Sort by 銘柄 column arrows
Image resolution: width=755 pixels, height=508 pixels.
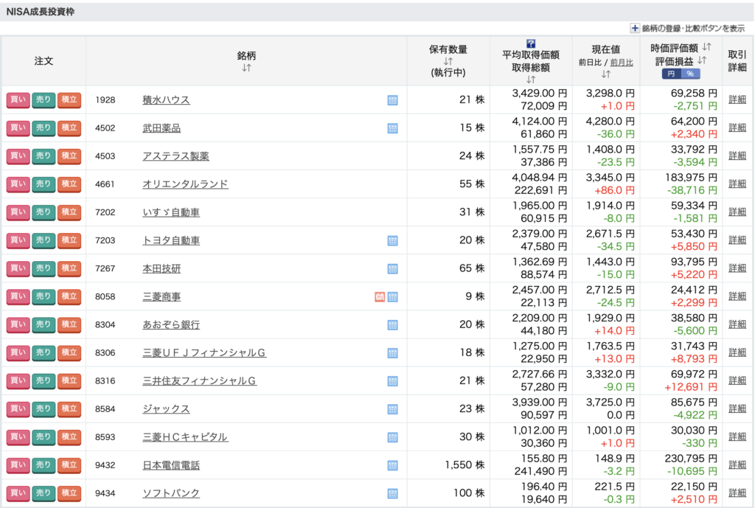(x=246, y=68)
